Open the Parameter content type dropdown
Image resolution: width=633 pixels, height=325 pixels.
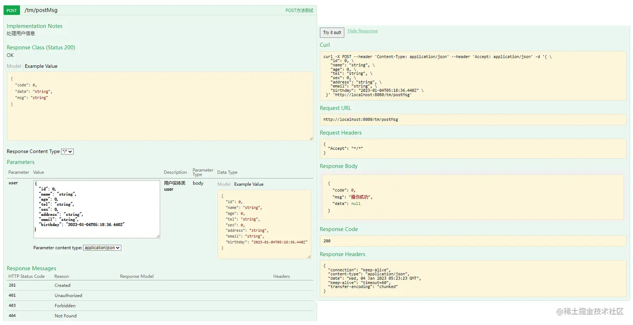click(102, 248)
